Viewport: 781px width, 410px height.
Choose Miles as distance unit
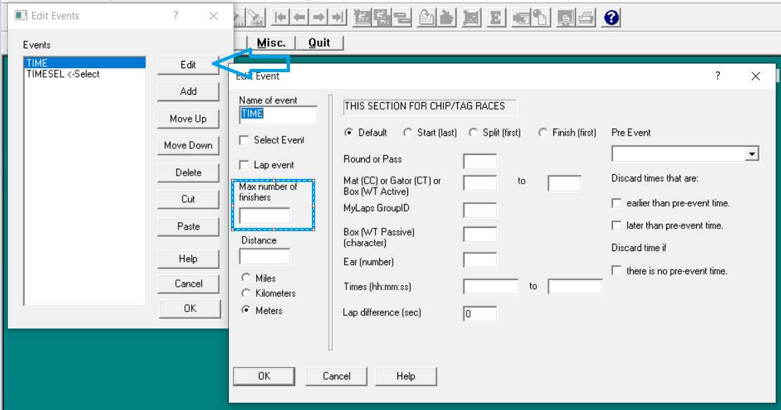pos(246,278)
